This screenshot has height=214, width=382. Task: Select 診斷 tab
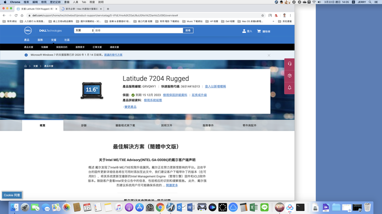(x=84, y=125)
